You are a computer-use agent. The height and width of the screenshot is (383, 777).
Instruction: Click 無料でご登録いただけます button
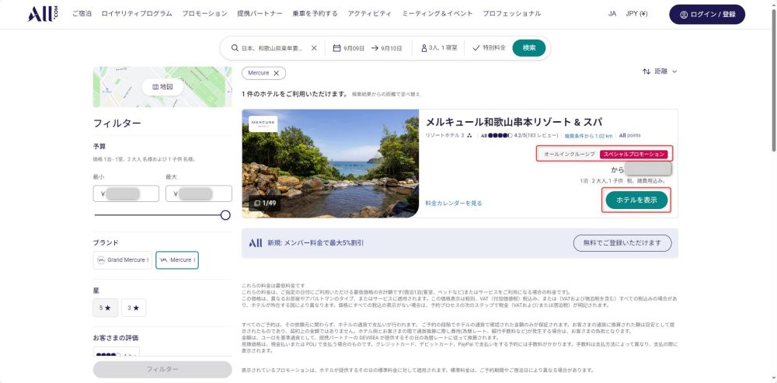(622, 243)
